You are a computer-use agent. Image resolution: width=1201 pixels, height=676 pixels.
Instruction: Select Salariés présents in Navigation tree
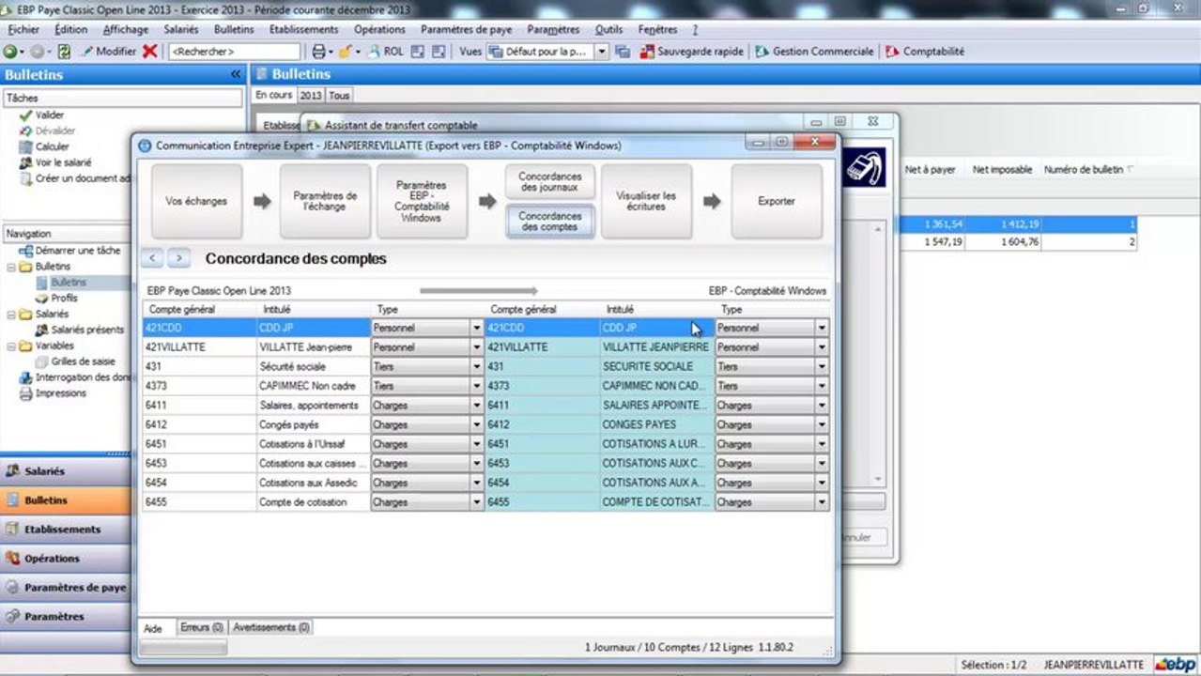80,330
